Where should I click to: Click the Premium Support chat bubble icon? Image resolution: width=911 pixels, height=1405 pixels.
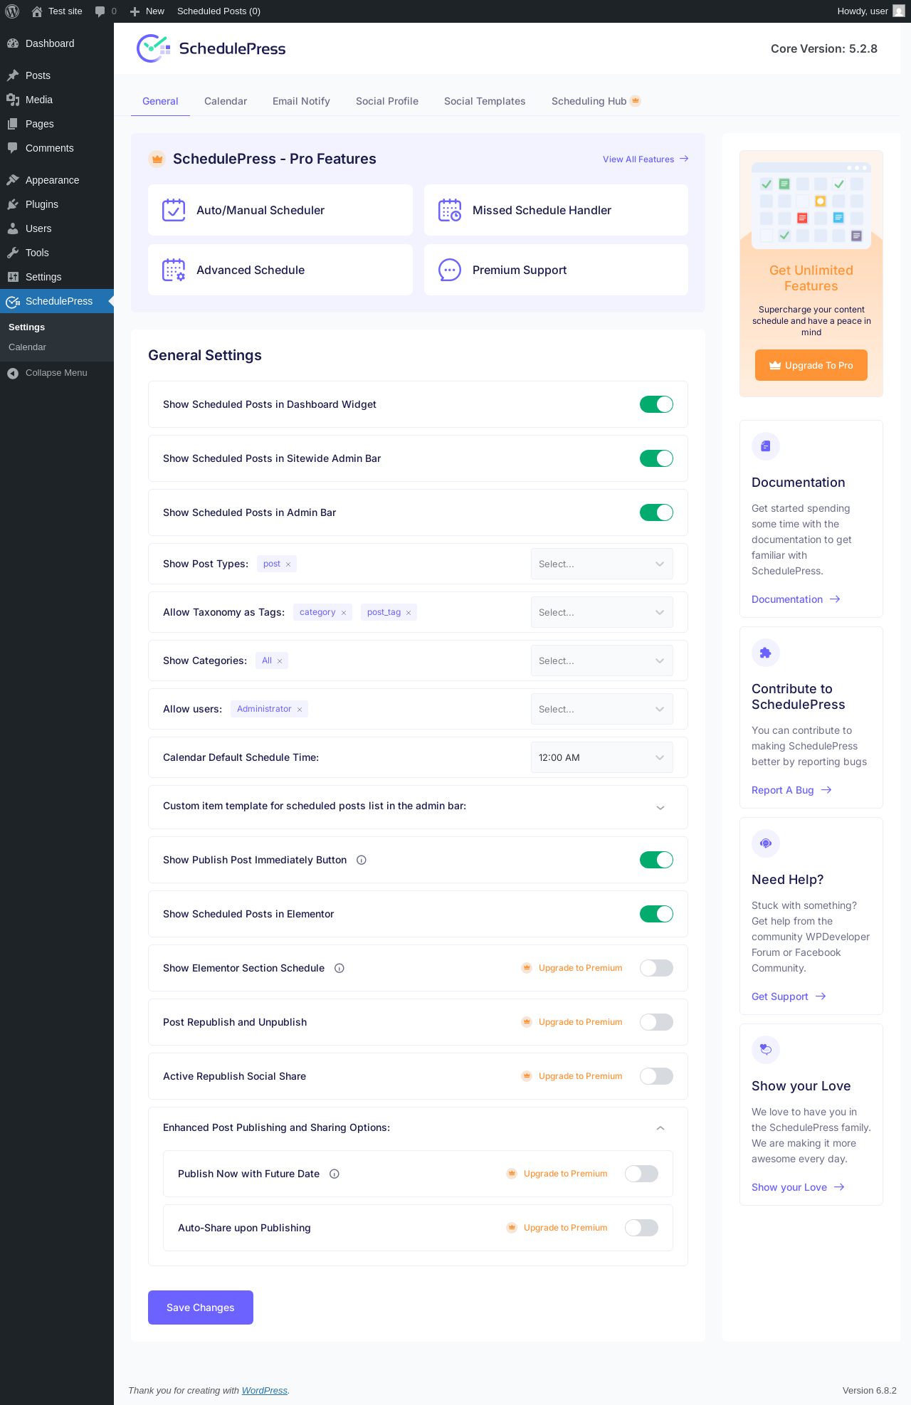point(450,270)
